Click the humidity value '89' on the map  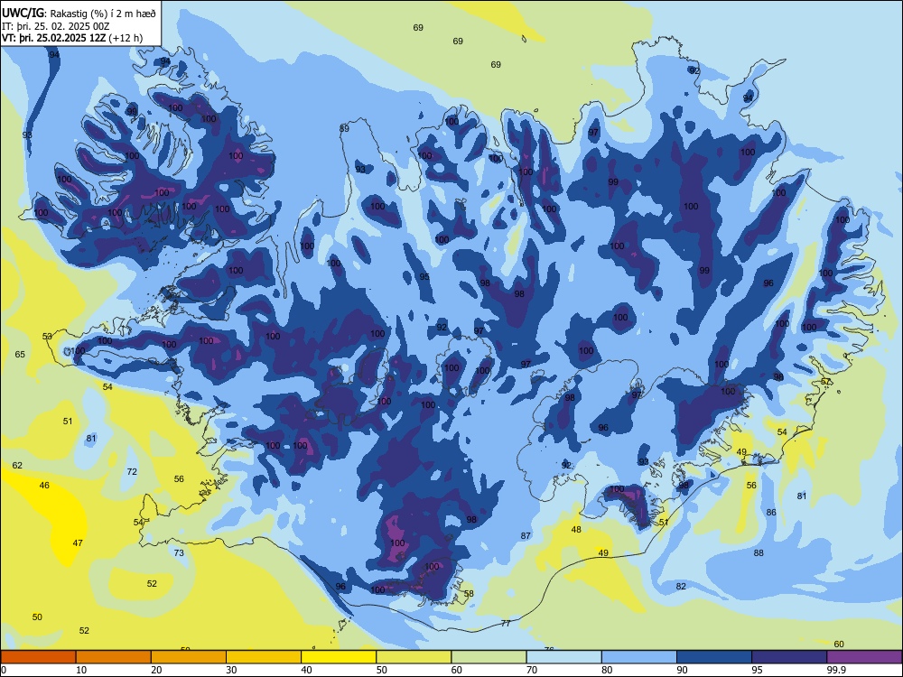coord(344,128)
